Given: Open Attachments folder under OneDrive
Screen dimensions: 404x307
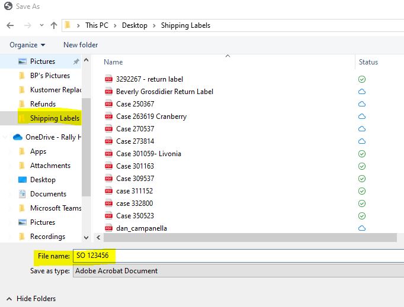Looking at the screenshot, I should pos(50,166).
